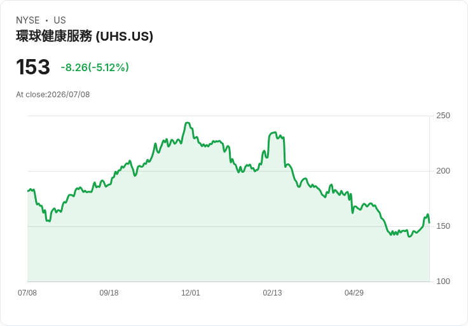Viewport: 468px width, 326px height.
Task: Select the 04/29 date axis label
Action: 354,293
